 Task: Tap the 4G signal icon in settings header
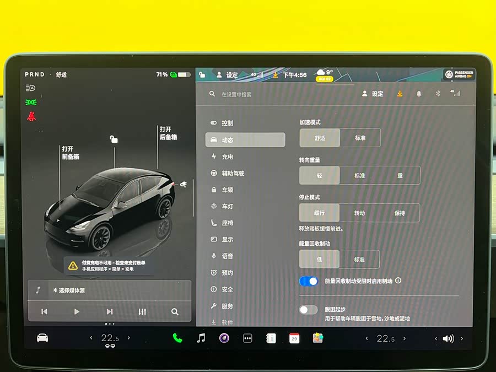pyautogui.click(x=456, y=93)
